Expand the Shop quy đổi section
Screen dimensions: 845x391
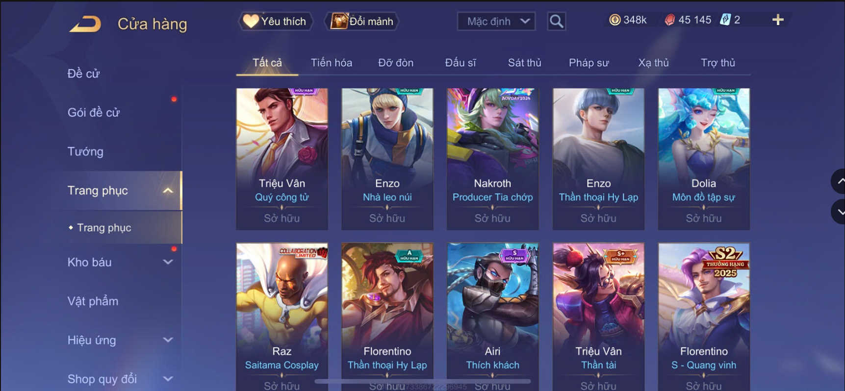tap(168, 379)
